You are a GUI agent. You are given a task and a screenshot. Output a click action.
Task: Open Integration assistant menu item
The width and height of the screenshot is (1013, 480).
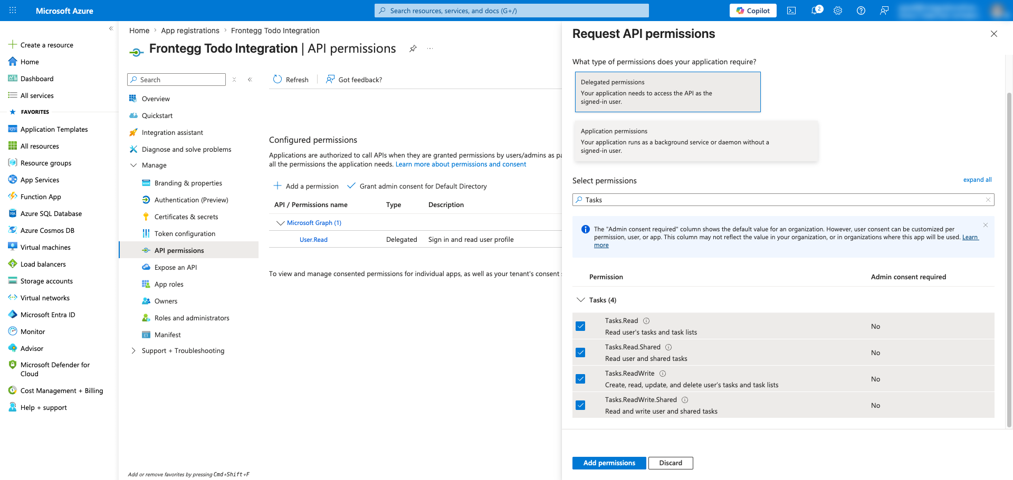(x=173, y=132)
